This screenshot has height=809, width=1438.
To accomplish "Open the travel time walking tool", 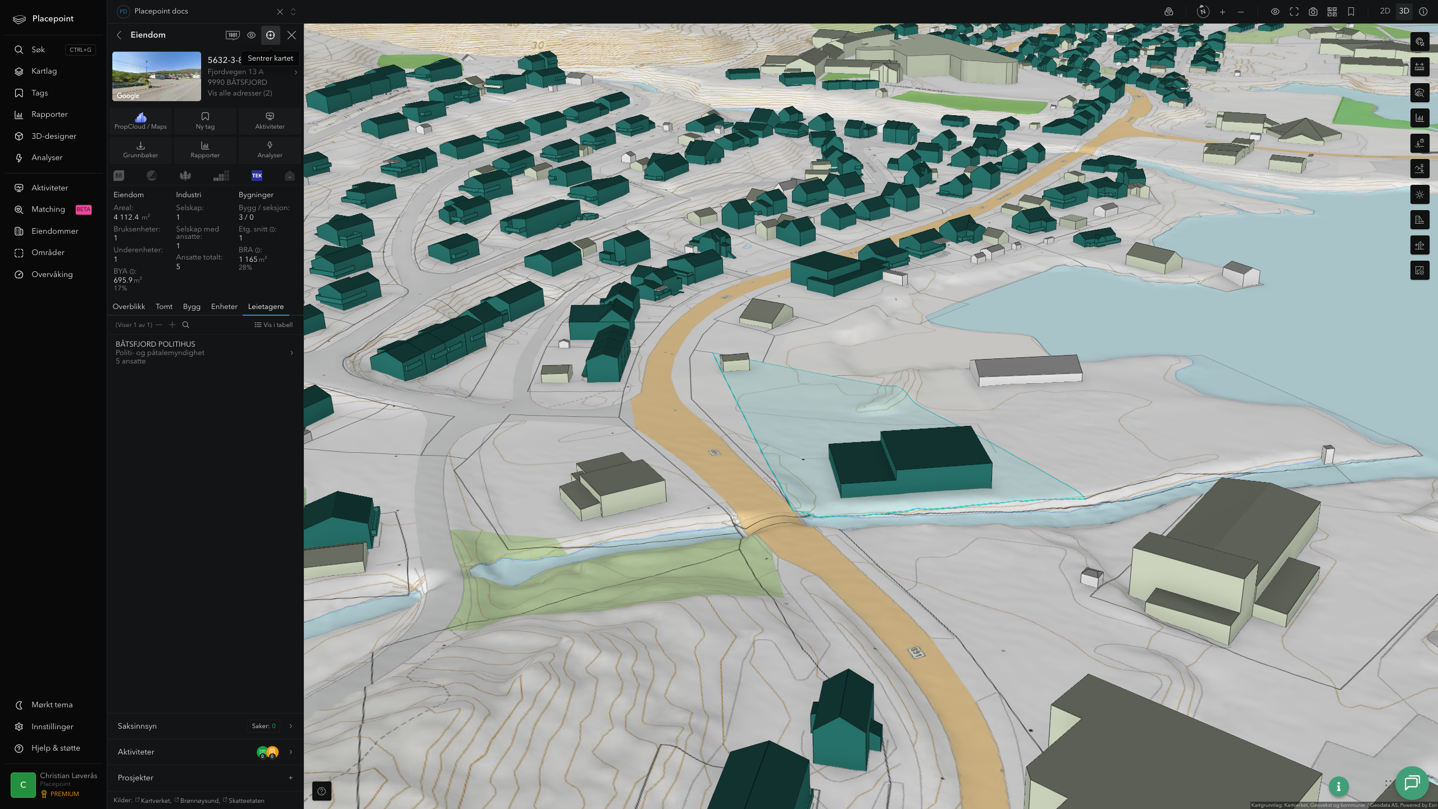I will coord(1419,143).
